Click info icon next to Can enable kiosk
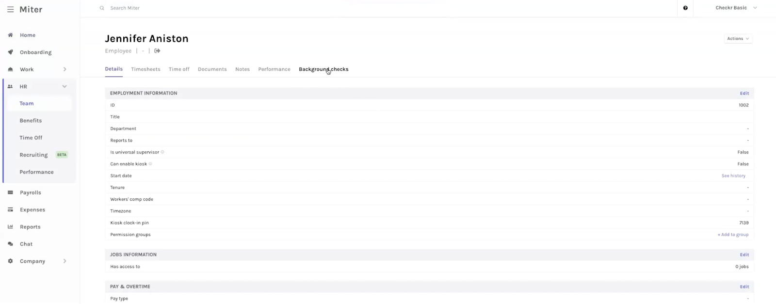The height and width of the screenshot is (304, 776). point(150,164)
